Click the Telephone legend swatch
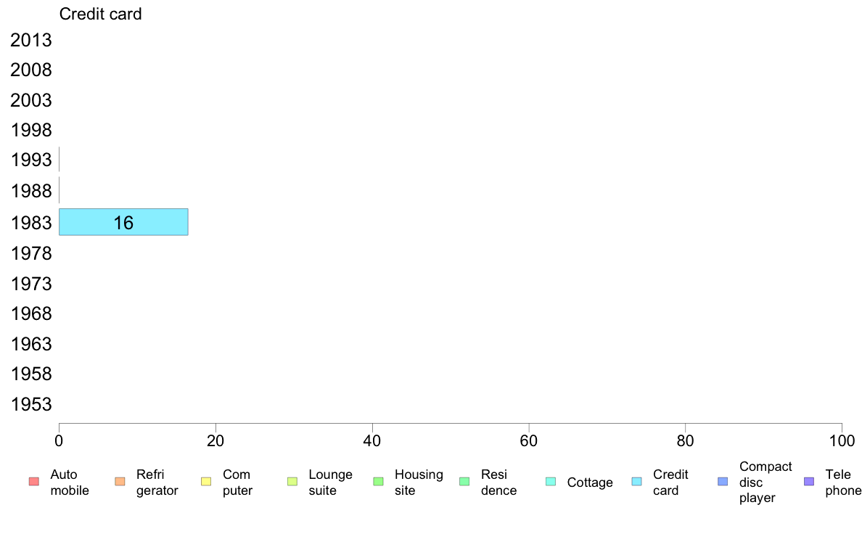862x534 pixels. point(809,482)
